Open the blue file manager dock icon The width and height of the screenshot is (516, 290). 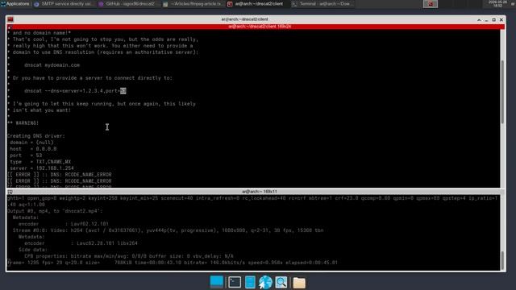point(250,282)
